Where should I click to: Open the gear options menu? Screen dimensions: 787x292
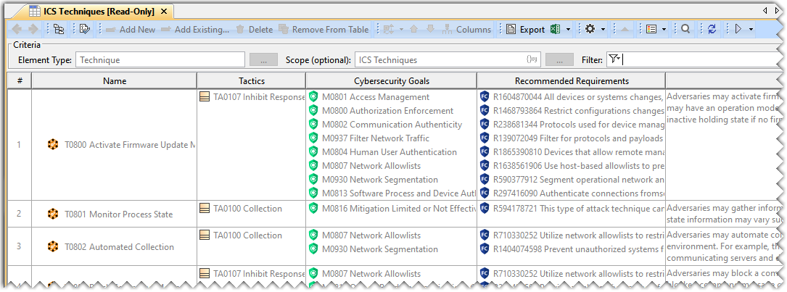(x=590, y=30)
